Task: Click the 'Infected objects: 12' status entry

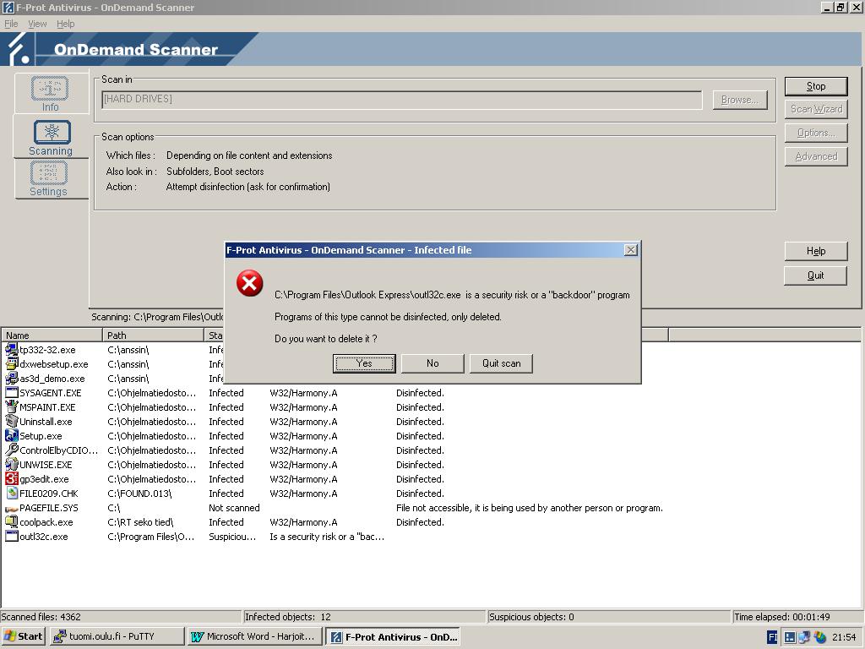Action: (x=365, y=616)
